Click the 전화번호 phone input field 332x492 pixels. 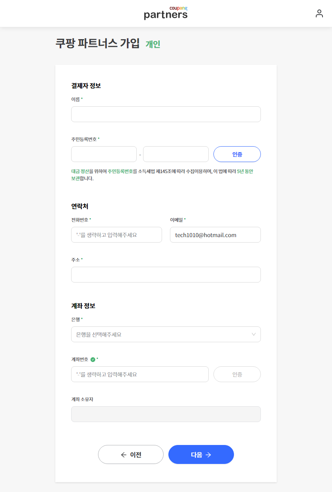coord(117,235)
